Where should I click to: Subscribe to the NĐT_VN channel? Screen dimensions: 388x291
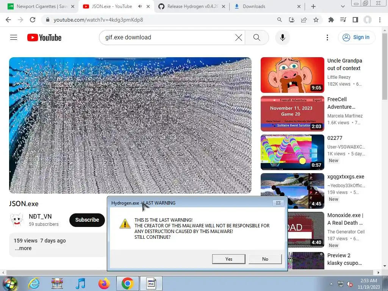click(87, 220)
